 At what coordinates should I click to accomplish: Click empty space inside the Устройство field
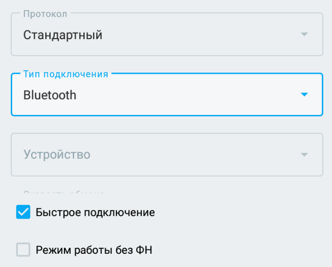pyautogui.click(x=203, y=155)
